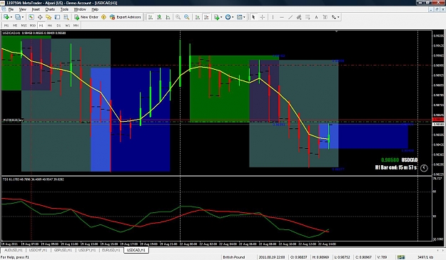
Task: Select the USDCAD,H1 chart tab
Action: [x=136, y=250]
